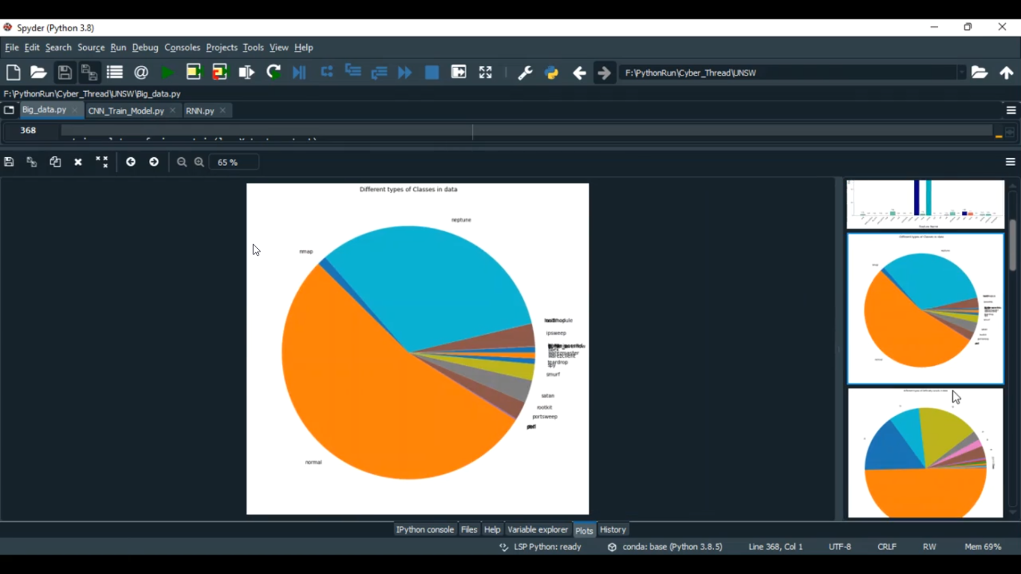Expand the working directory path dropdown

[961, 73]
